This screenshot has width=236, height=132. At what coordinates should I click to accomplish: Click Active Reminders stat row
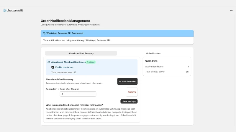tap(167, 67)
